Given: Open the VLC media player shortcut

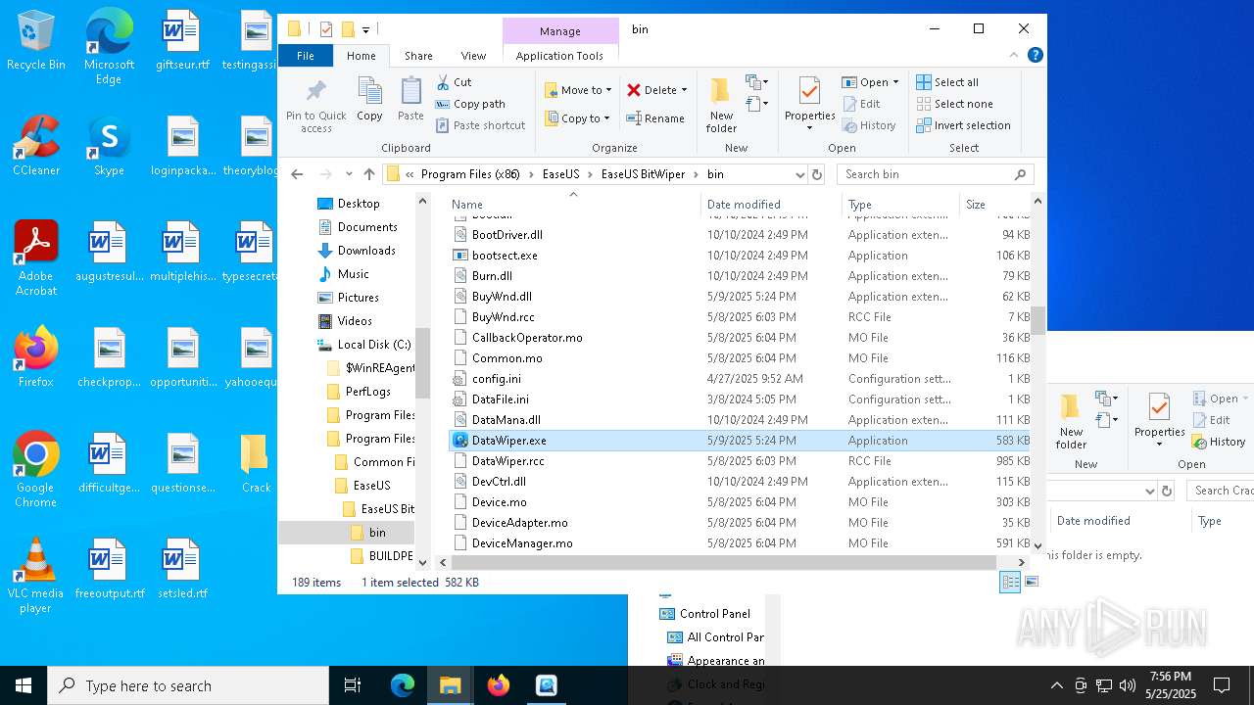Looking at the screenshot, I should [x=35, y=576].
